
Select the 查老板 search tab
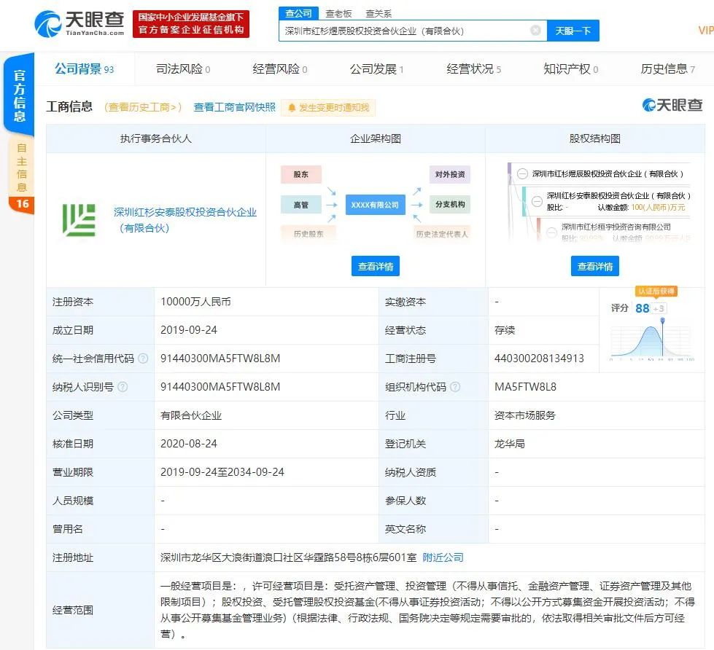coord(338,14)
